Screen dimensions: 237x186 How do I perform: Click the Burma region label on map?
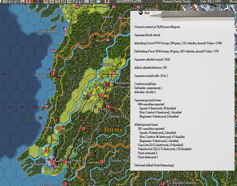[113, 130]
